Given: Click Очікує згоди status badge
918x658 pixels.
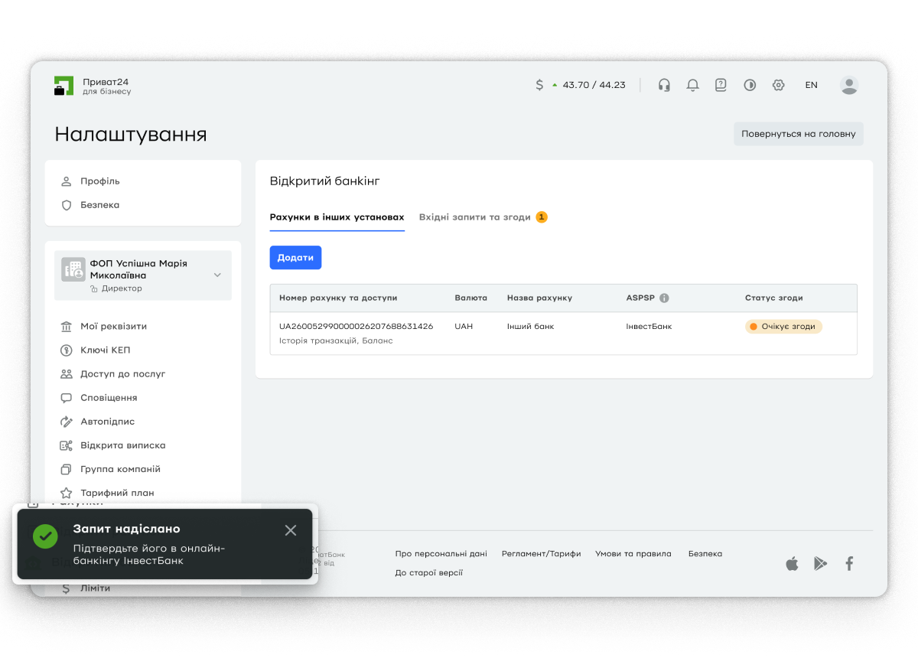Looking at the screenshot, I should tap(783, 327).
